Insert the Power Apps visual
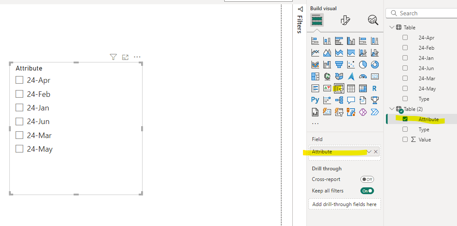 coord(363,112)
